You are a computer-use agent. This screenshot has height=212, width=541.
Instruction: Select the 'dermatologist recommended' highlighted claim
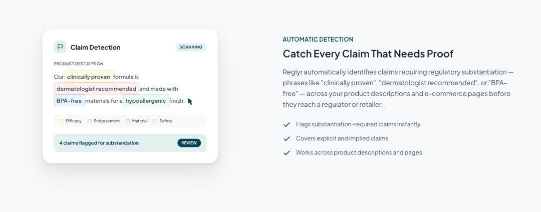pyautogui.click(x=96, y=89)
